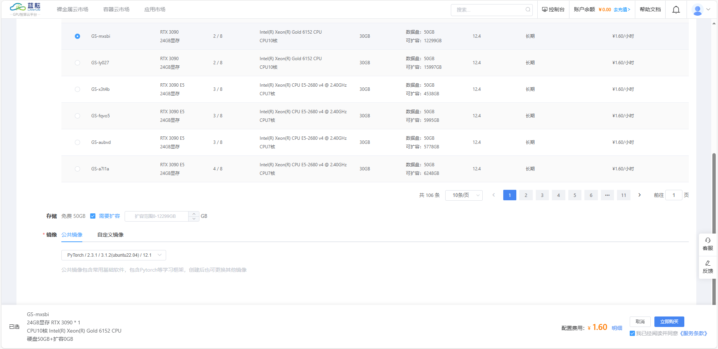The width and height of the screenshot is (718, 349).
Task: Go to page 6
Action: point(591,195)
